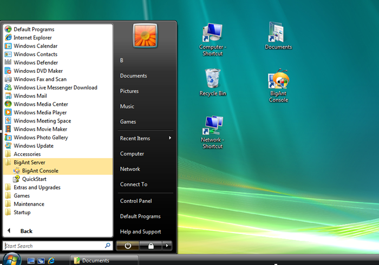Open Windows Photo Gallery

(58, 137)
